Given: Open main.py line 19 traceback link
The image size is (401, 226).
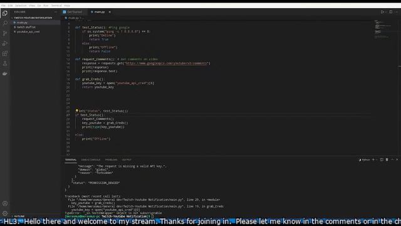Looking at the screenshot, I should [x=146, y=207].
